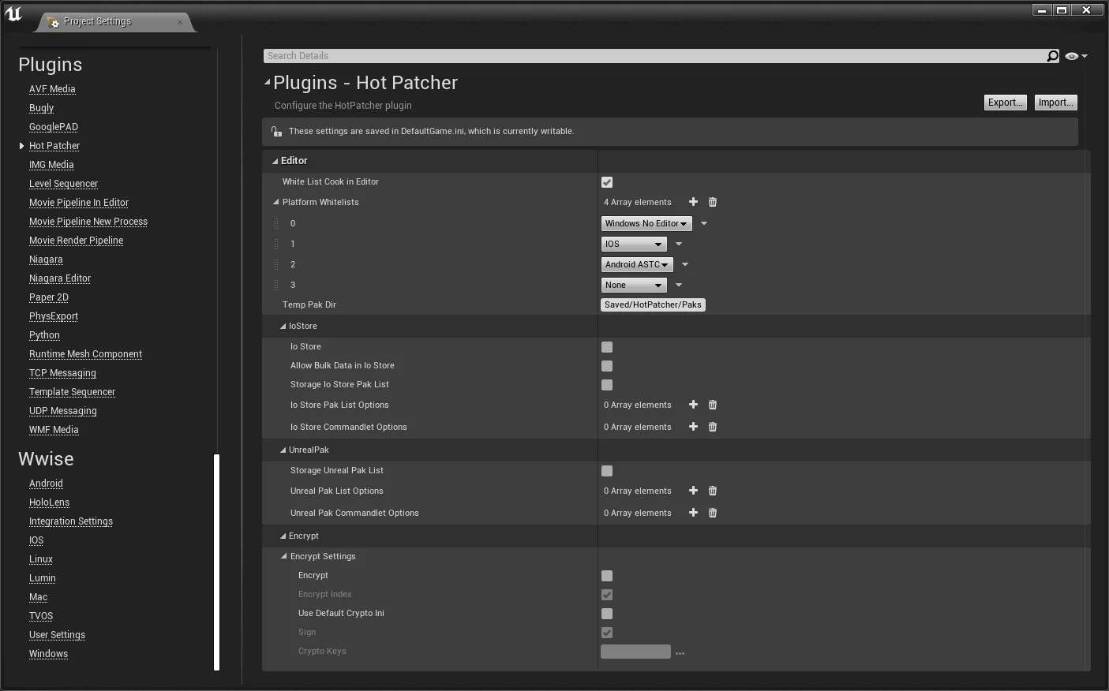This screenshot has width=1109, height=691.
Task: Add element to Unreal Pak List Options
Action: click(693, 491)
